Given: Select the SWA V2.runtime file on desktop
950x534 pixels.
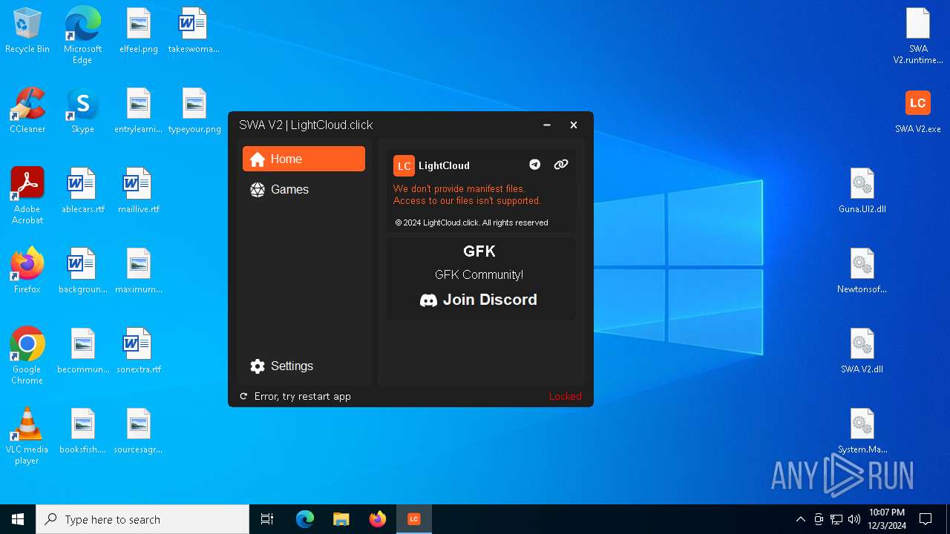Looking at the screenshot, I should [918, 36].
